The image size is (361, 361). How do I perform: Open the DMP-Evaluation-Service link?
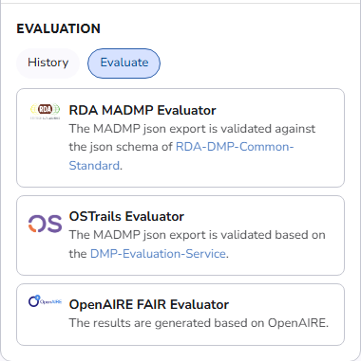[x=158, y=254]
